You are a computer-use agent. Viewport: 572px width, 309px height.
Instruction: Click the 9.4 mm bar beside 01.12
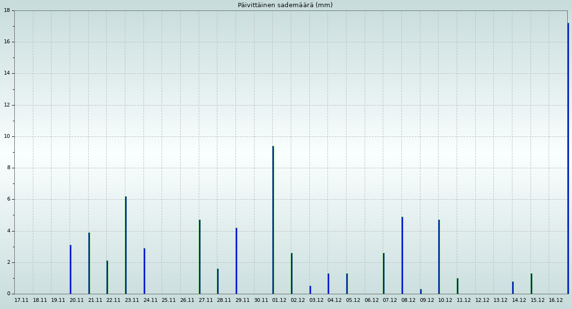pyautogui.click(x=273, y=220)
